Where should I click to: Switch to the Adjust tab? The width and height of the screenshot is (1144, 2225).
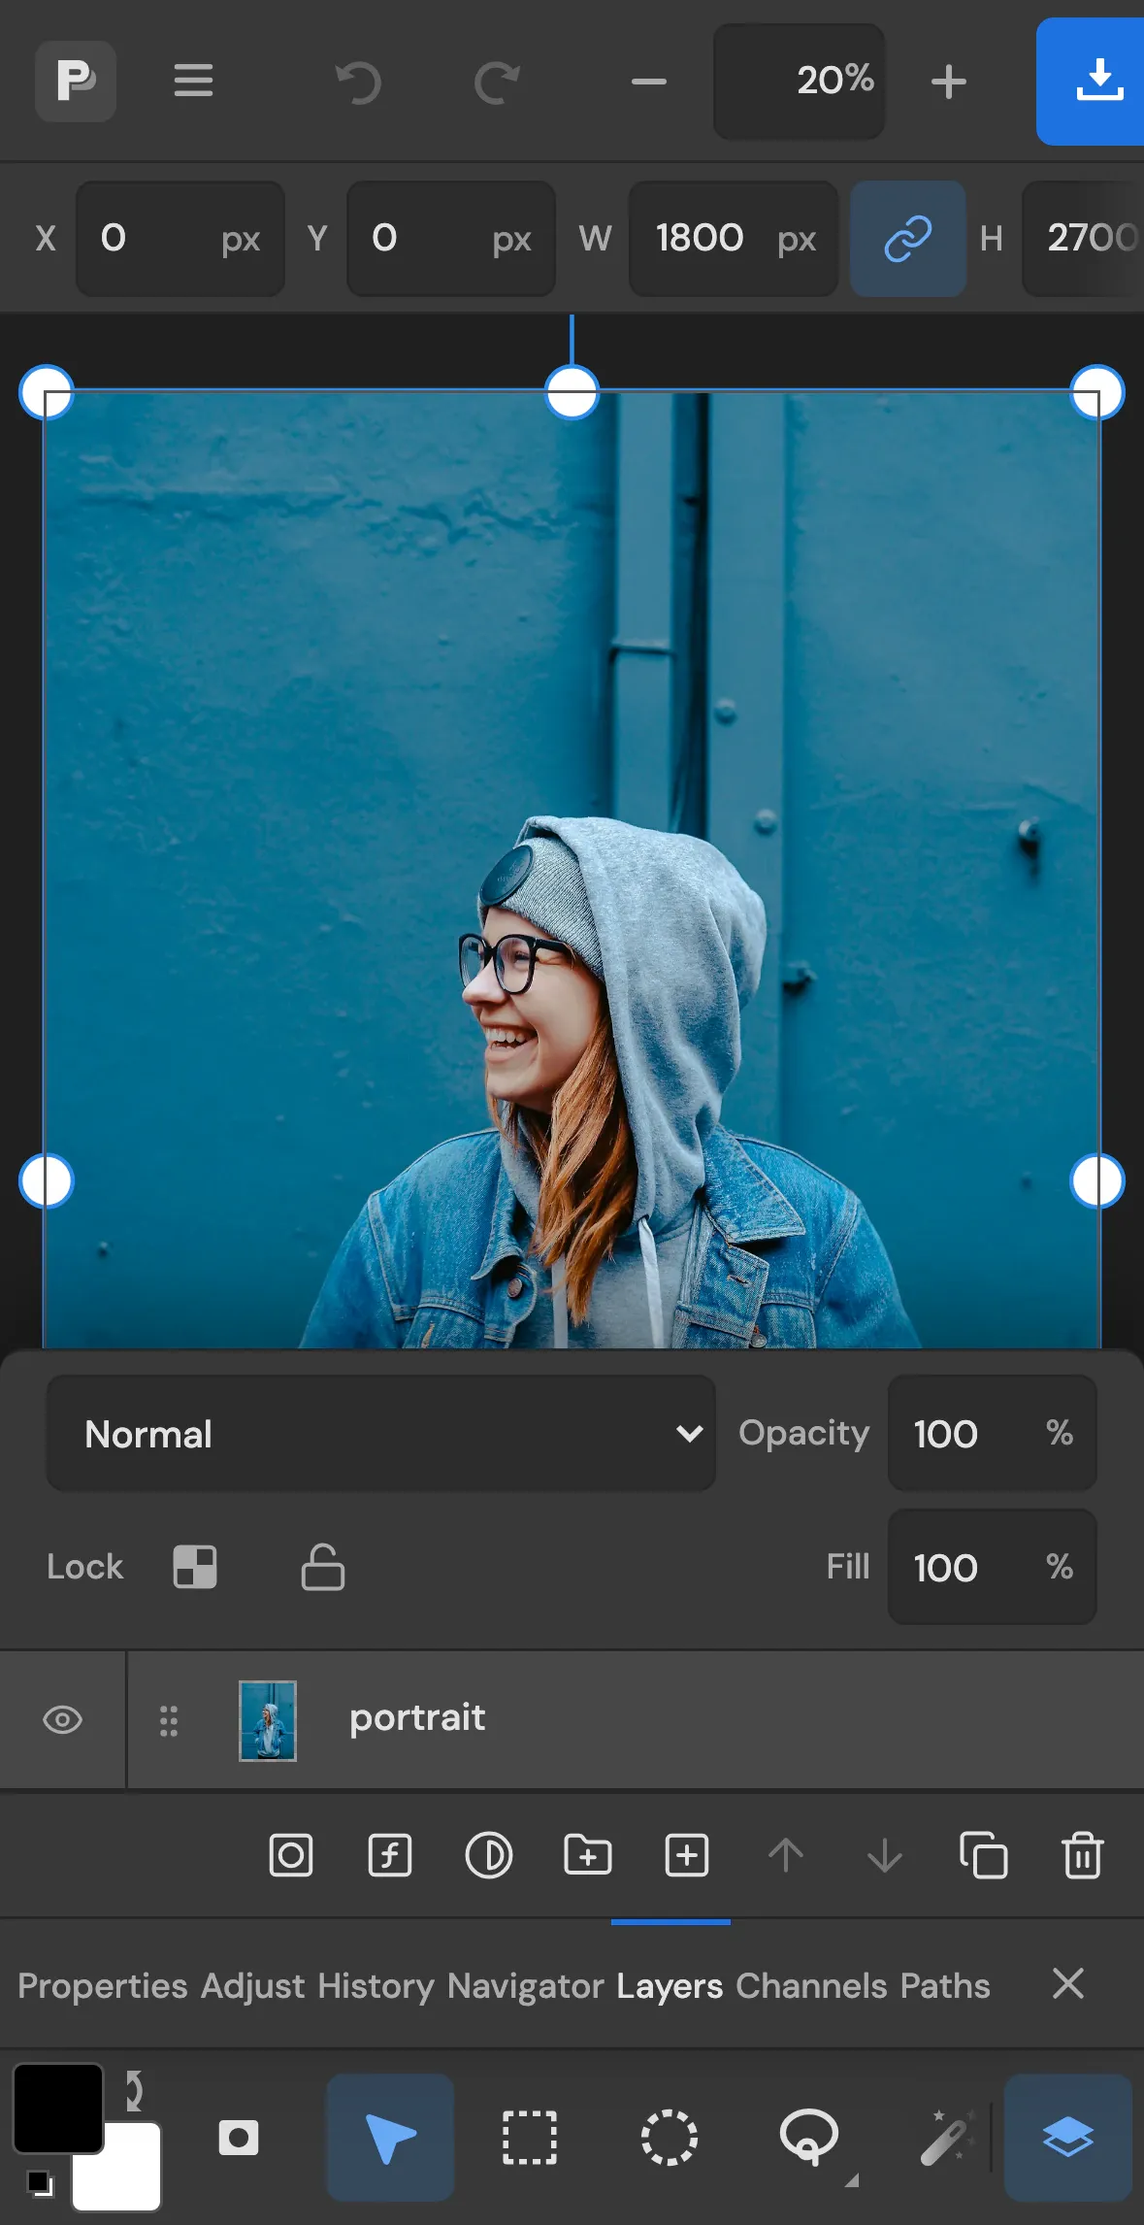point(253,1986)
